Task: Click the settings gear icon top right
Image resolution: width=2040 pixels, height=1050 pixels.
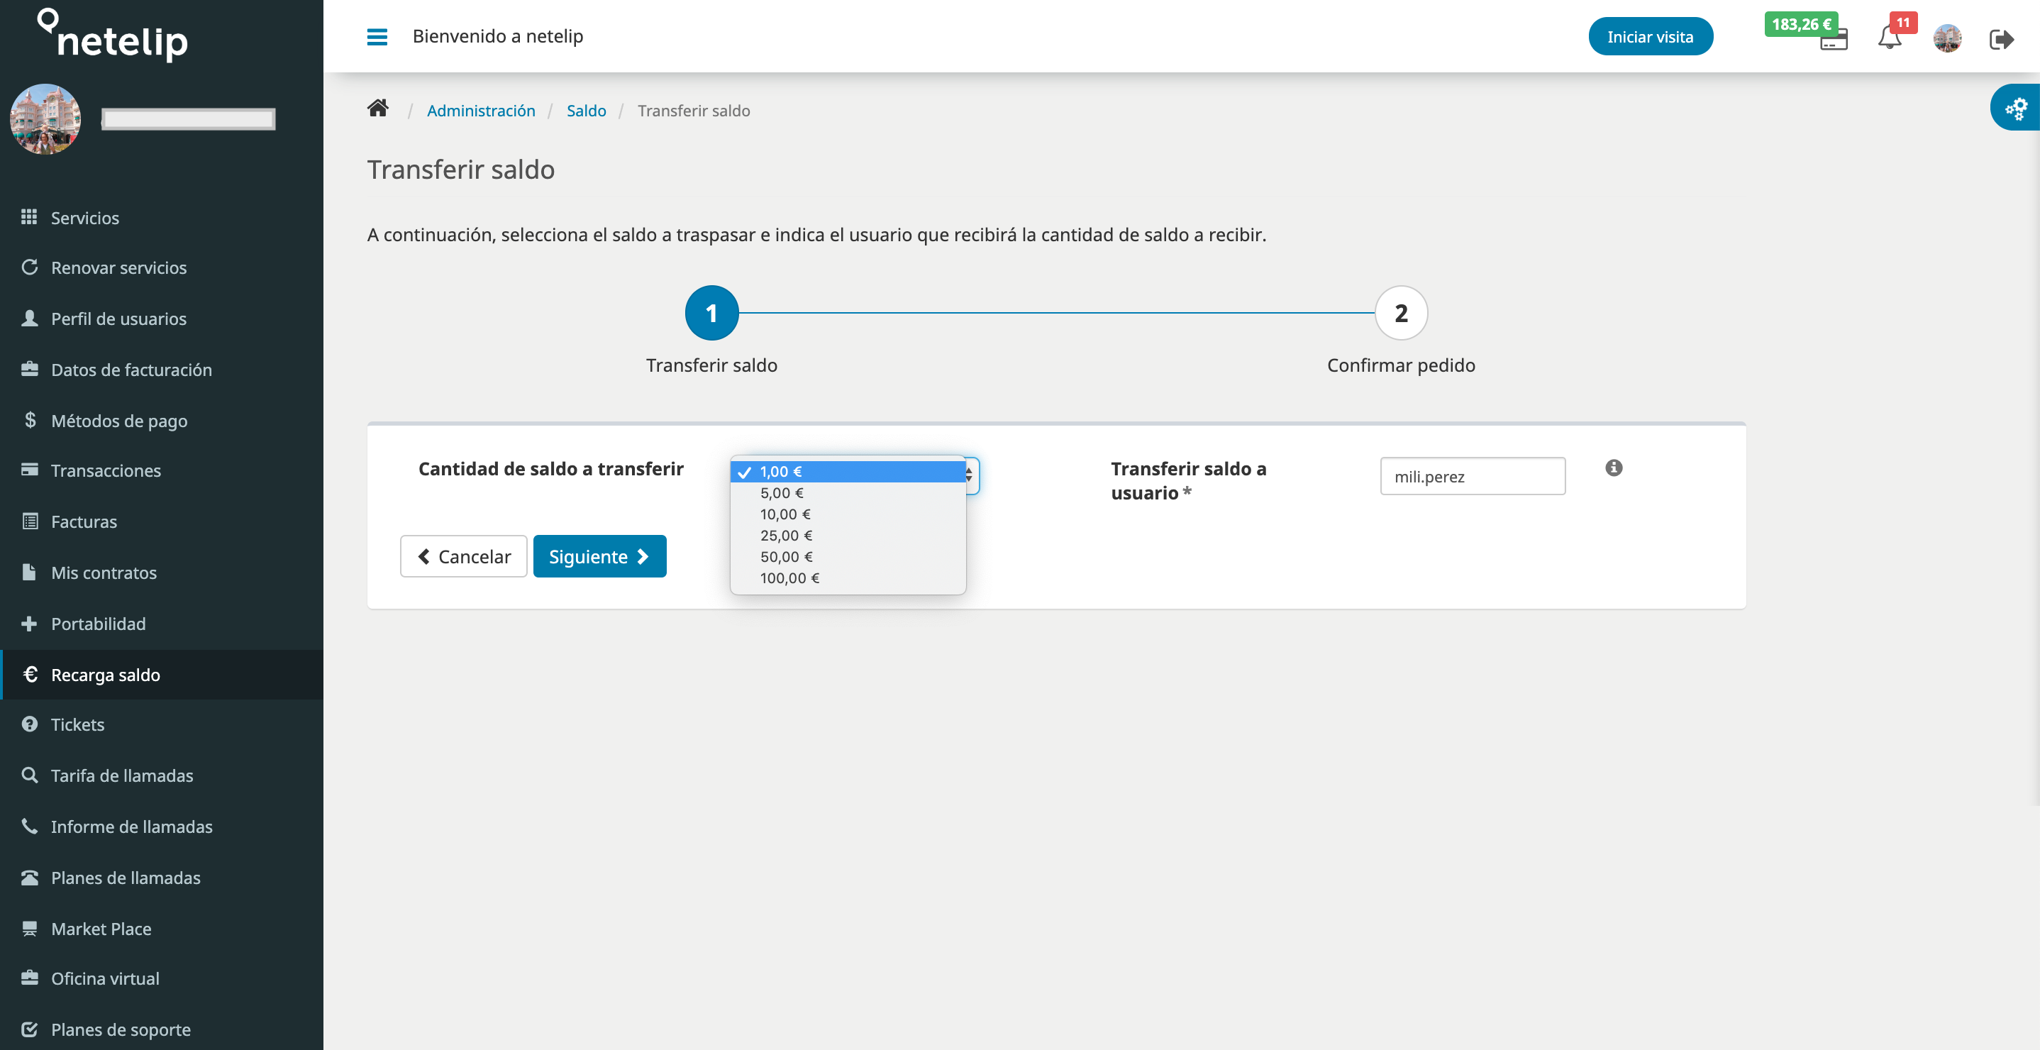Action: pos(2019,110)
